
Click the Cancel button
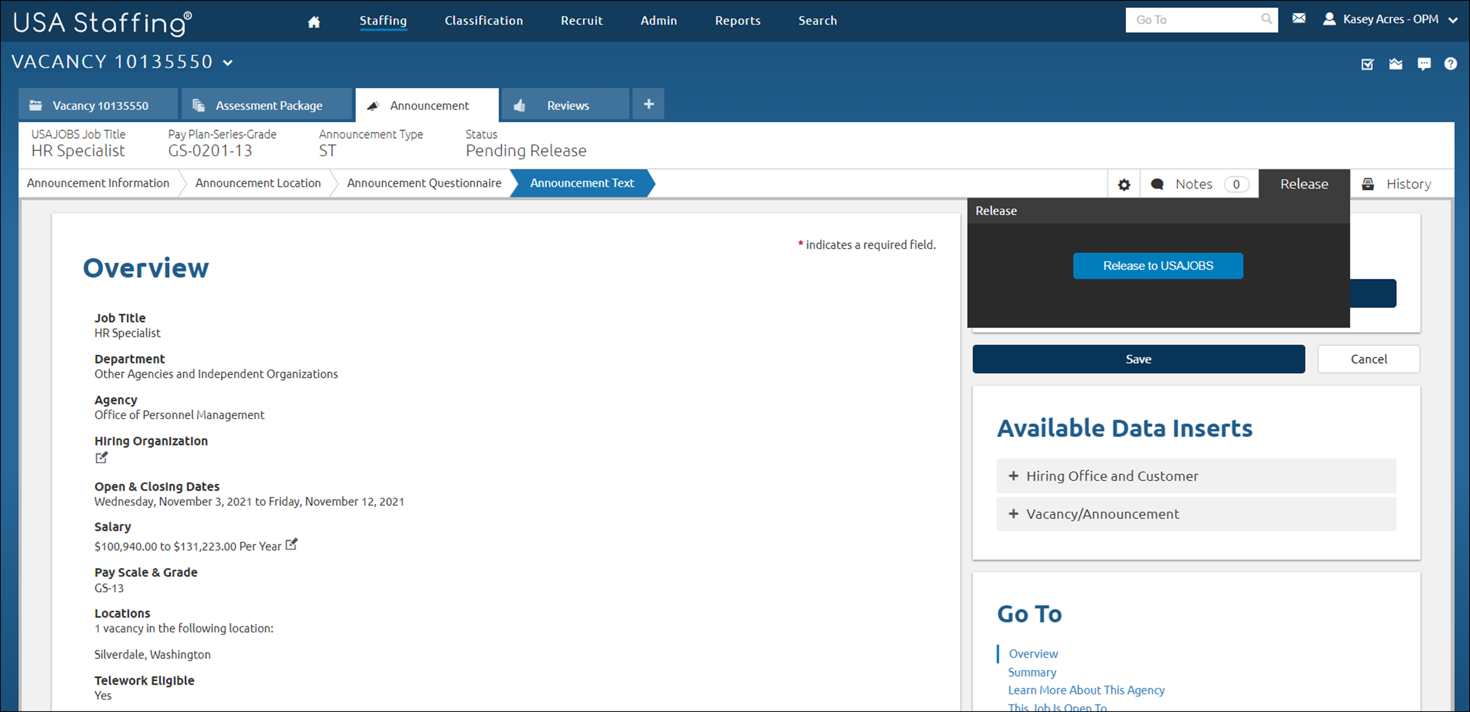1368,359
